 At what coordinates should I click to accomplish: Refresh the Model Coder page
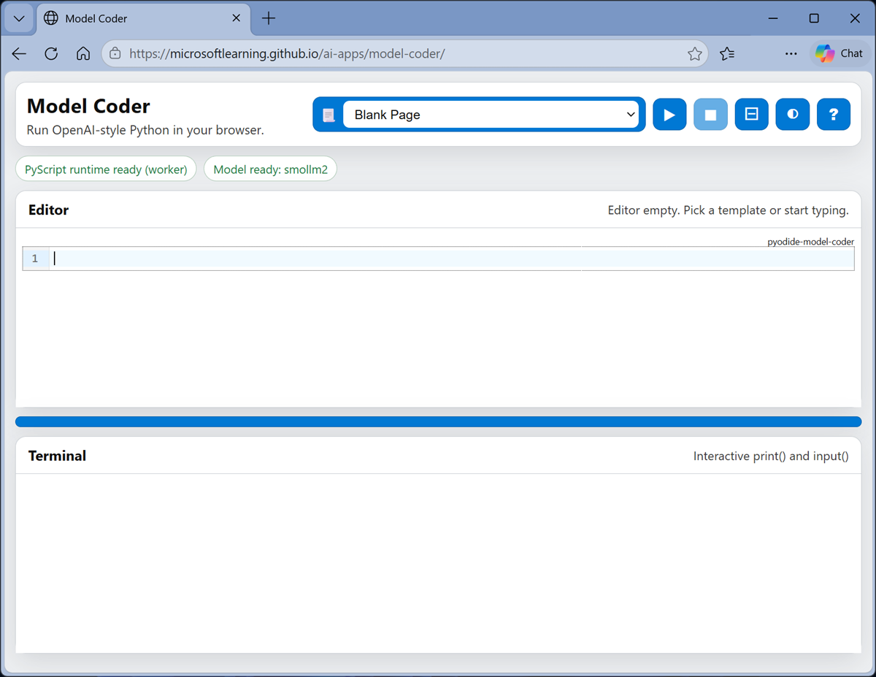coord(50,53)
